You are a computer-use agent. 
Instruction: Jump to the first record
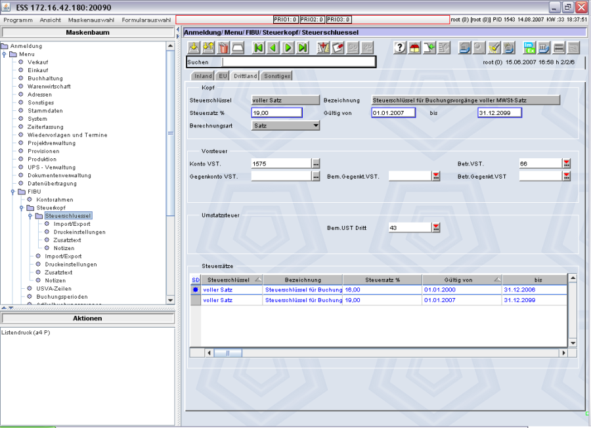(x=259, y=48)
